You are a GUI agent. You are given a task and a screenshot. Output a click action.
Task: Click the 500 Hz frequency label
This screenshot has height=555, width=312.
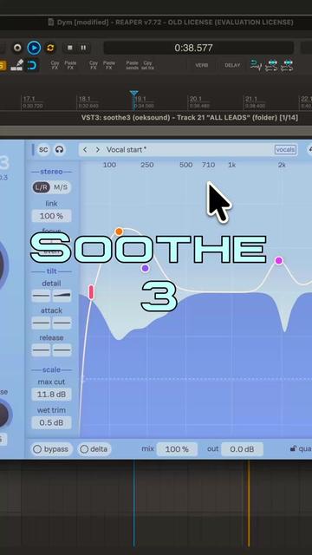click(185, 165)
